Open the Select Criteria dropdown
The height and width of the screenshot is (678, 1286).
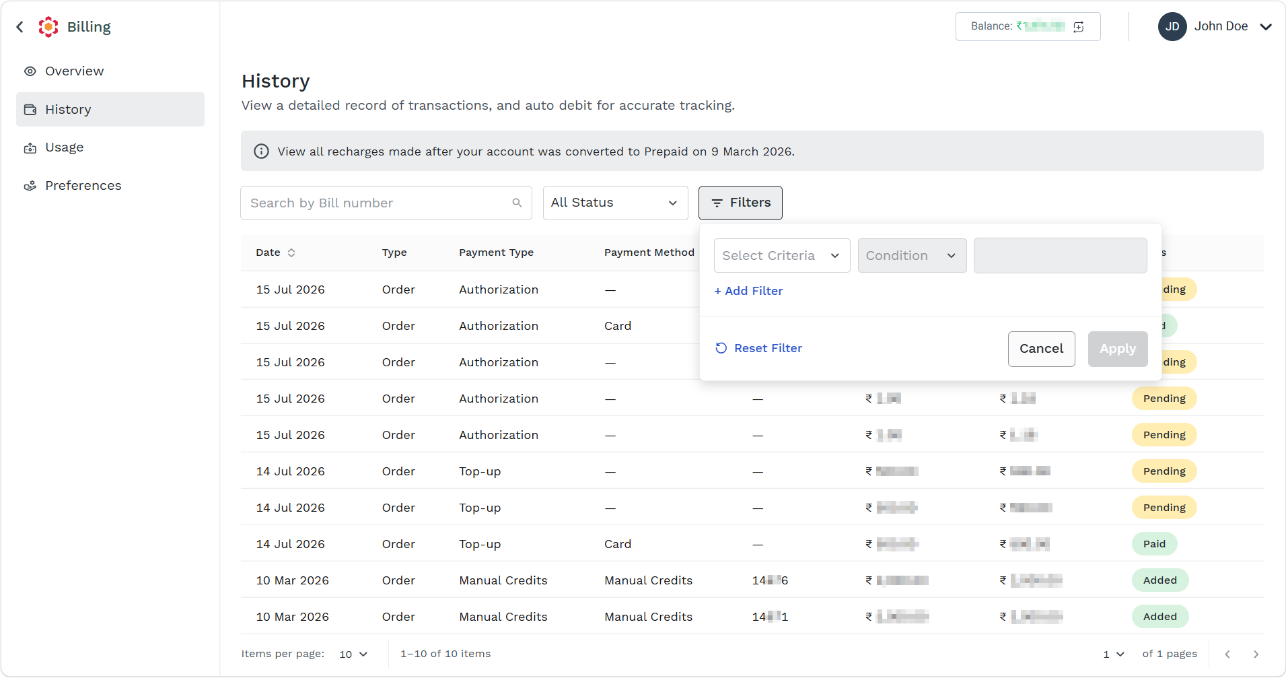pos(782,256)
